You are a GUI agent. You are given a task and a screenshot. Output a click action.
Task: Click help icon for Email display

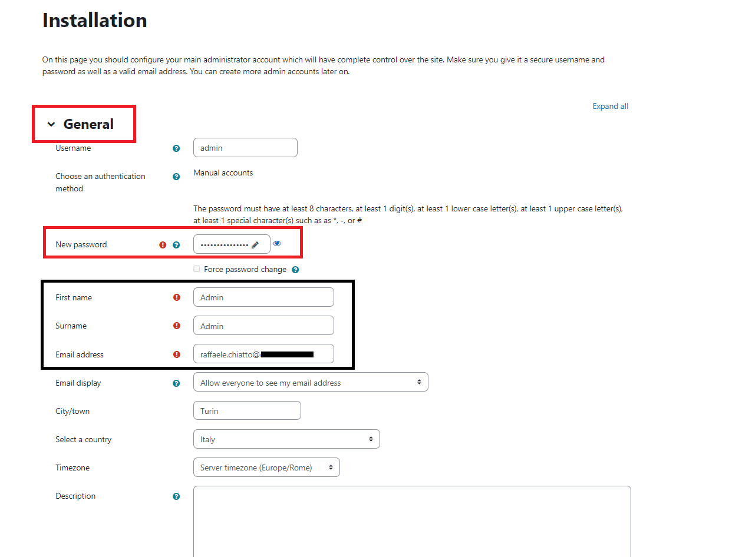pyautogui.click(x=176, y=383)
